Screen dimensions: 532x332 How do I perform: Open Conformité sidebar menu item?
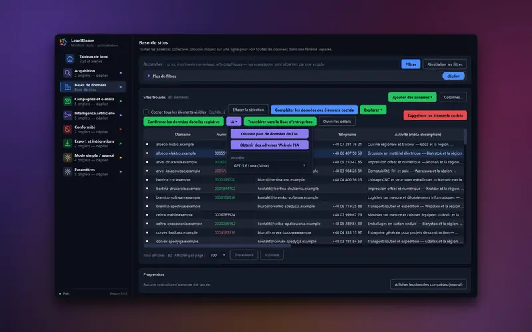tap(93, 129)
